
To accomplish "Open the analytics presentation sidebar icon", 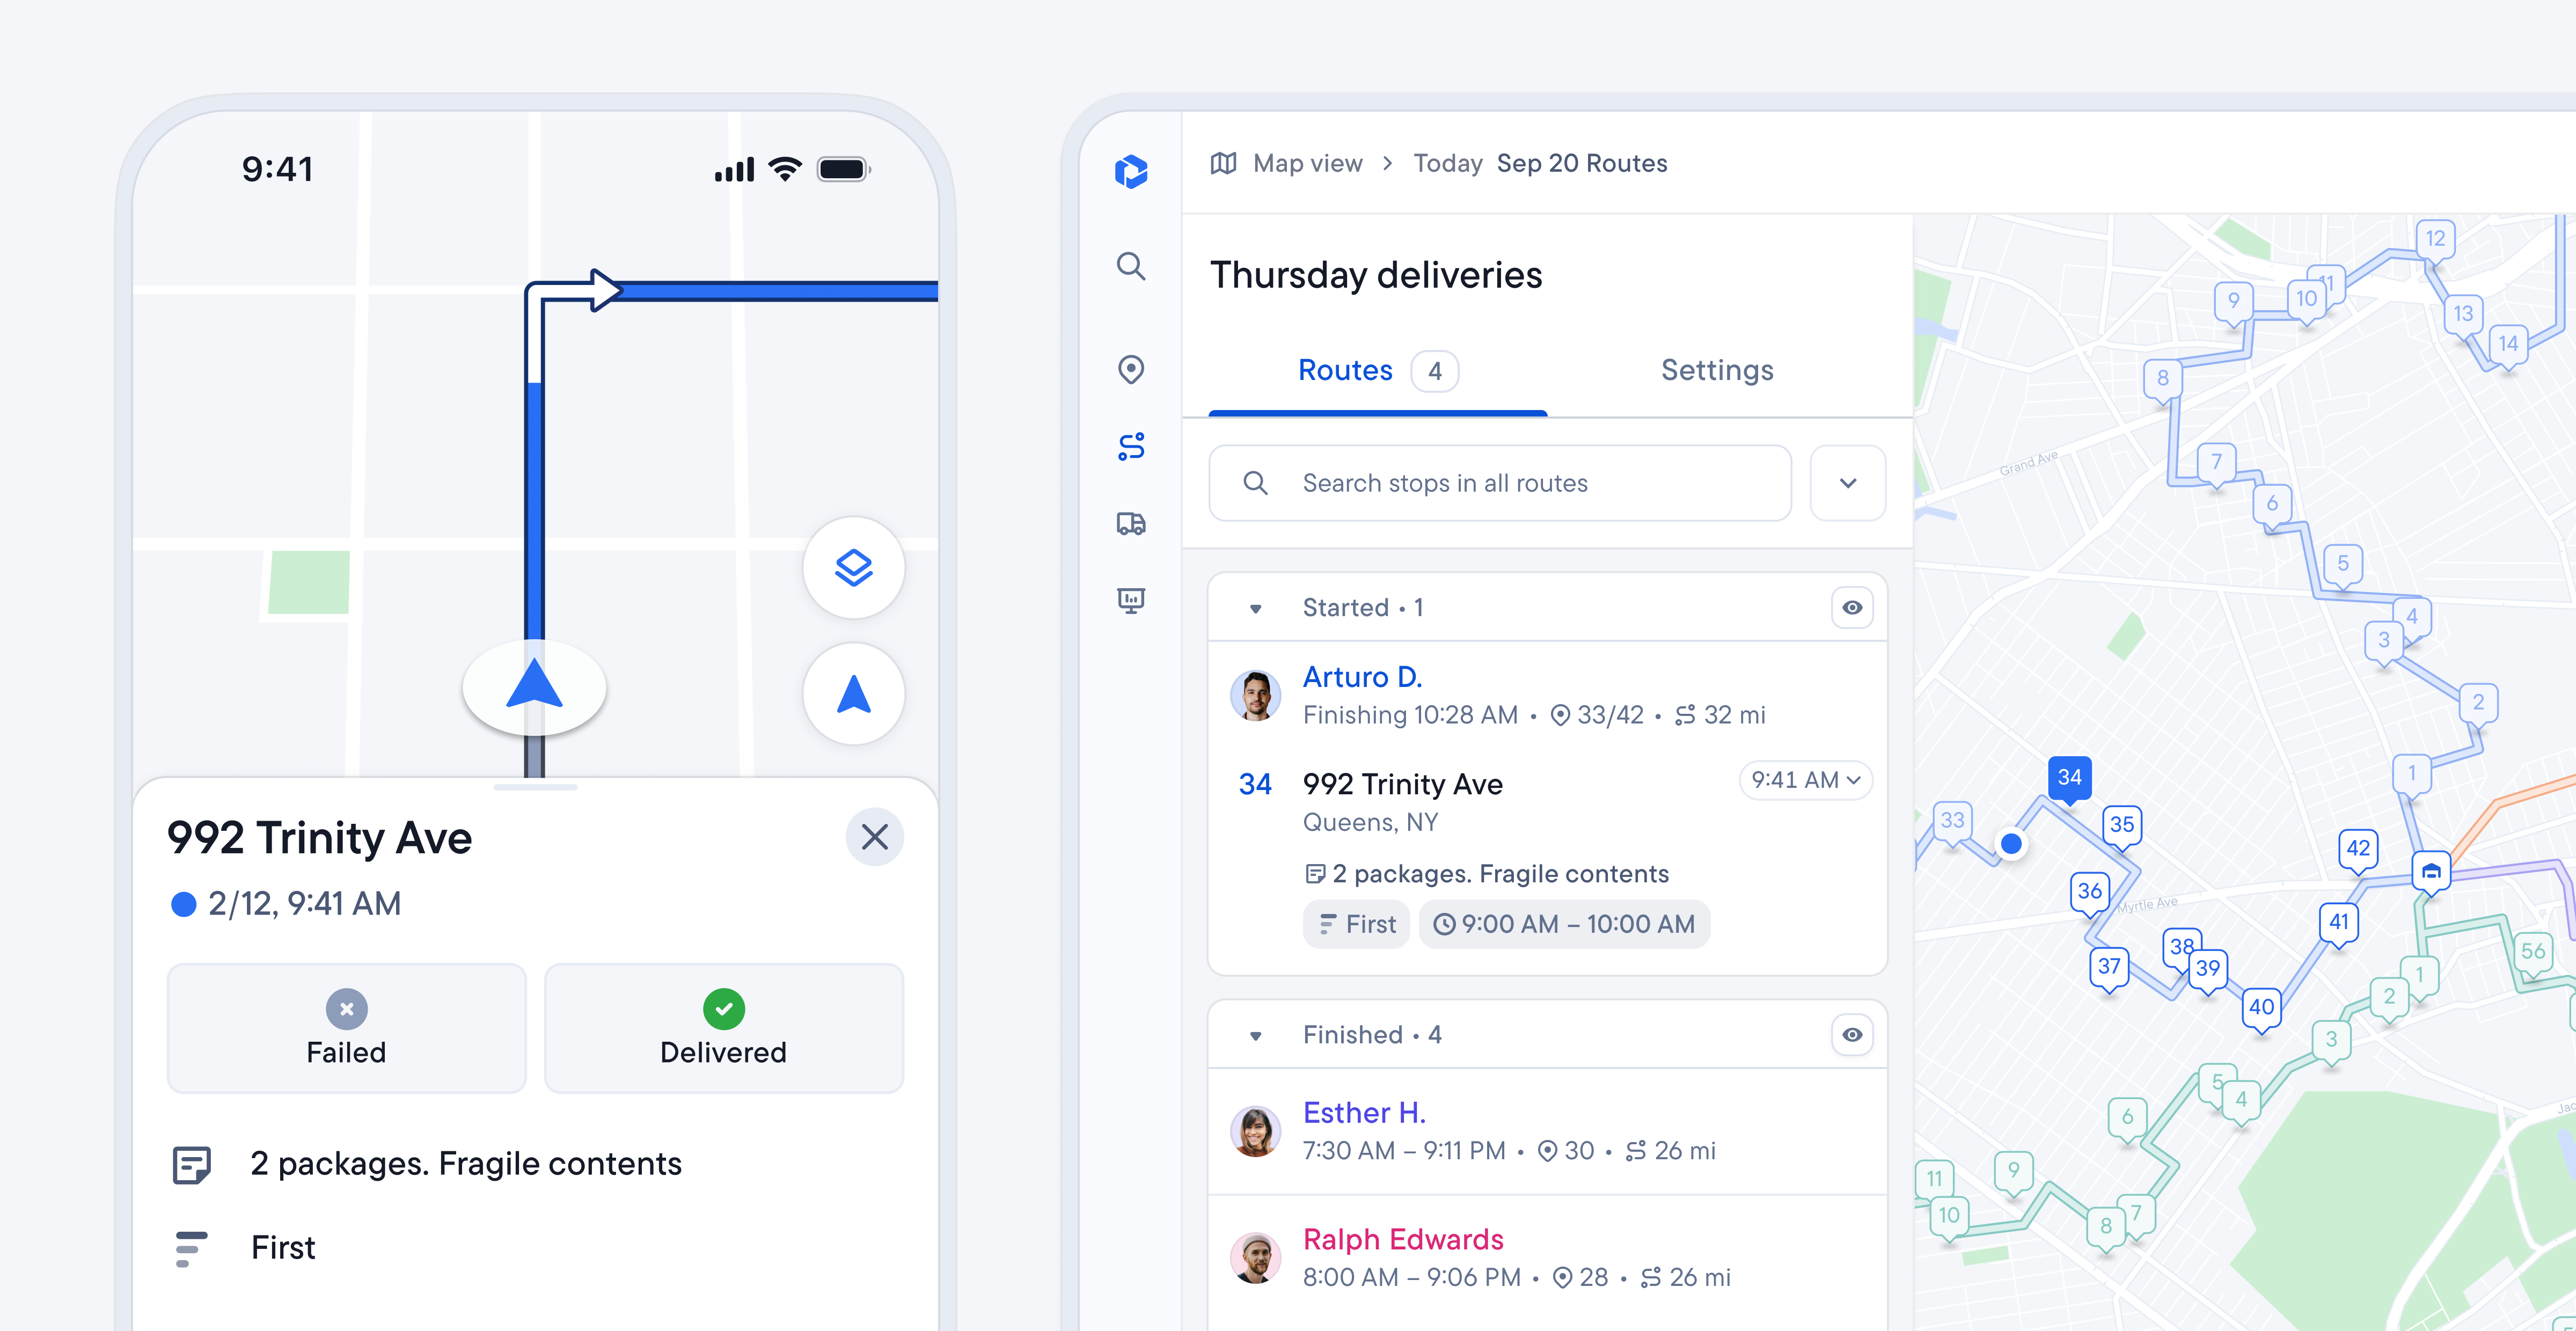I will click(1131, 600).
